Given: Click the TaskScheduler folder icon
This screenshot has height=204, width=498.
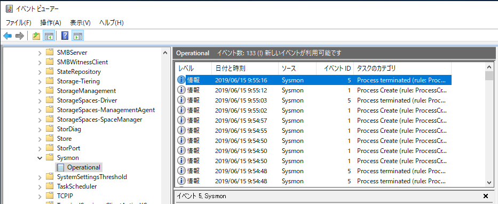Looking at the screenshot, I should pos(50,186).
